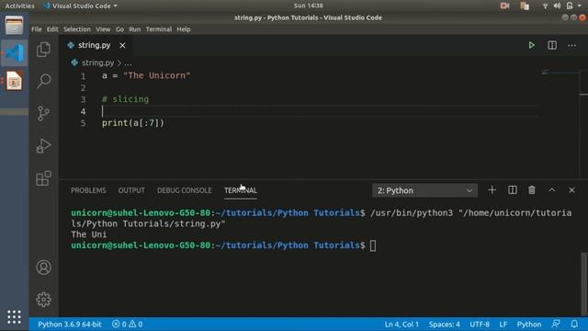The width and height of the screenshot is (588, 331).
Task: Close the string.py editor tab
Action: tap(122, 45)
